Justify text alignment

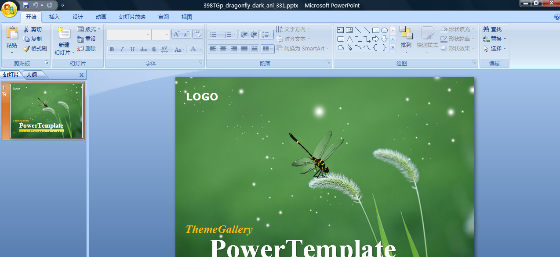(244, 49)
